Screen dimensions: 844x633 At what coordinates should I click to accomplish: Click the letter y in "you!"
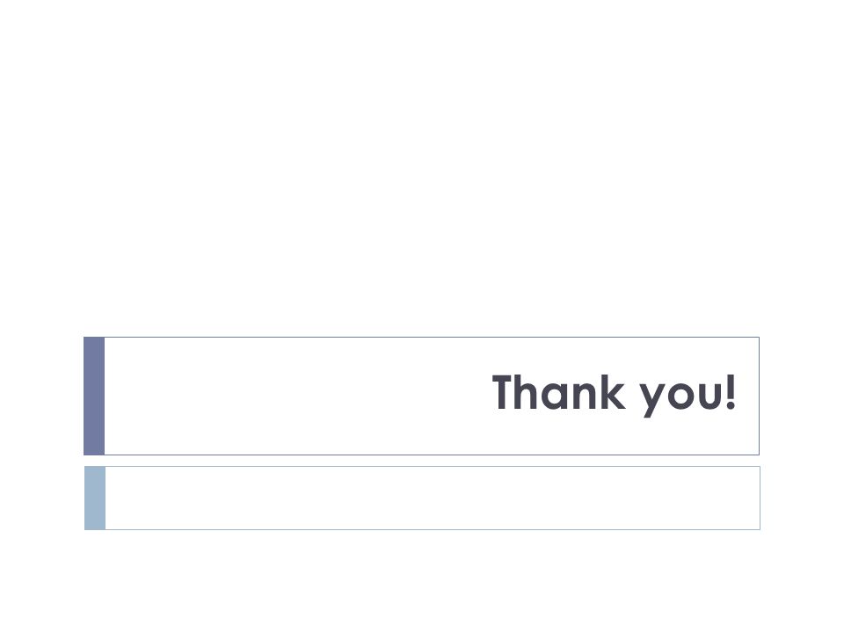pyautogui.click(x=653, y=401)
